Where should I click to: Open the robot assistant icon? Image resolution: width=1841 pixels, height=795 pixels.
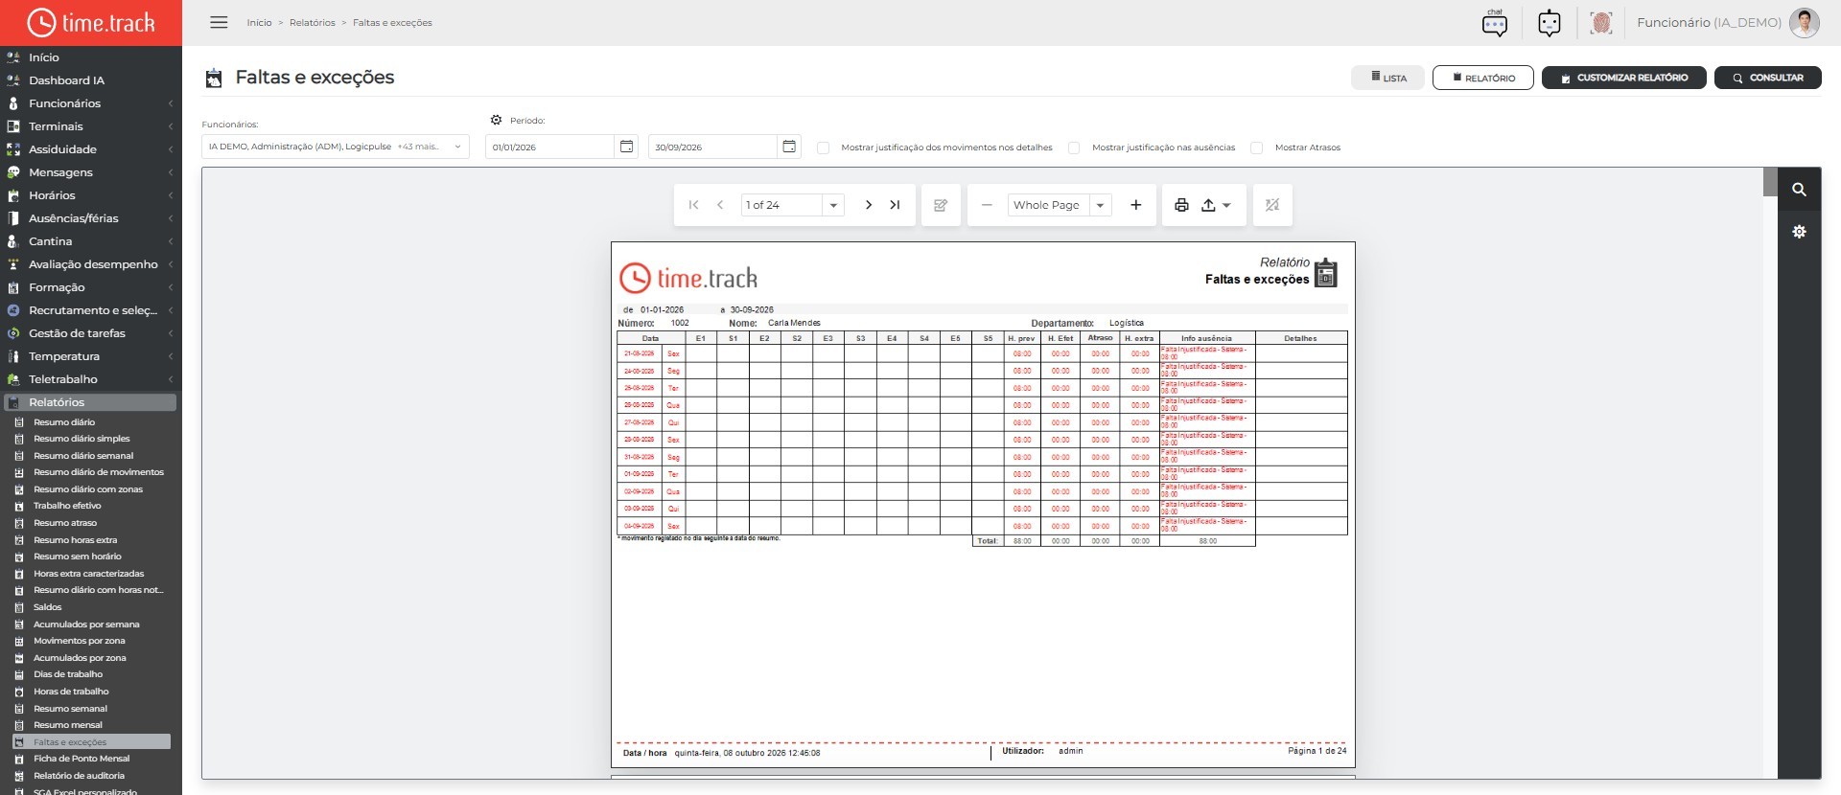click(1550, 23)
